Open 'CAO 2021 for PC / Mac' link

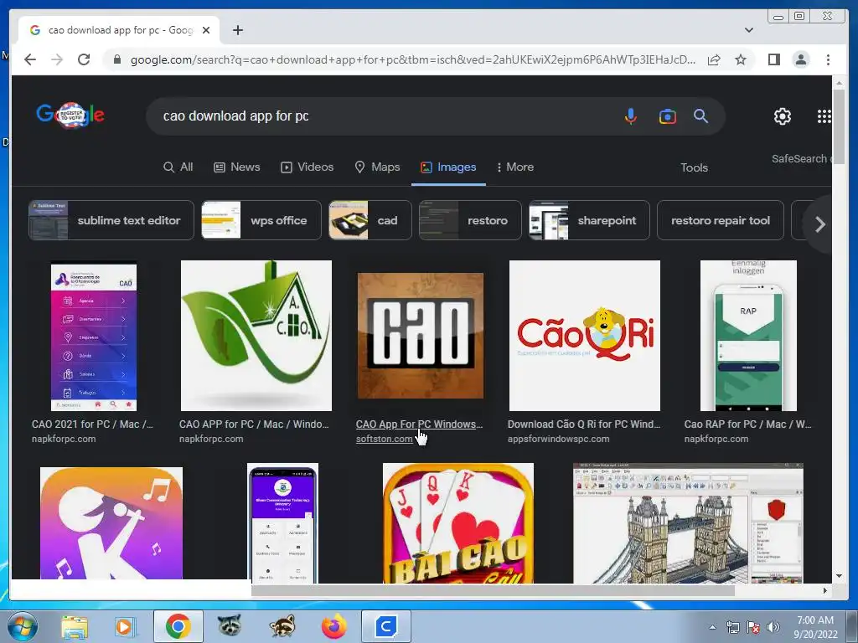pos(92,424)
